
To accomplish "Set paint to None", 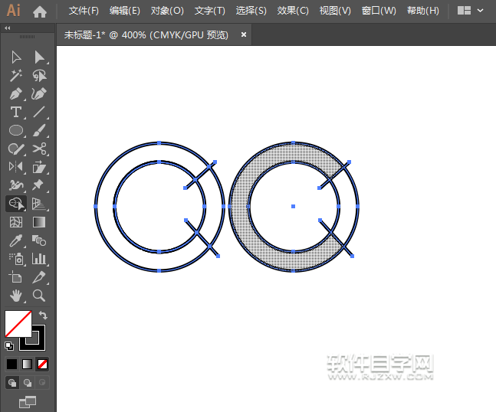I will tap(42, 365).
